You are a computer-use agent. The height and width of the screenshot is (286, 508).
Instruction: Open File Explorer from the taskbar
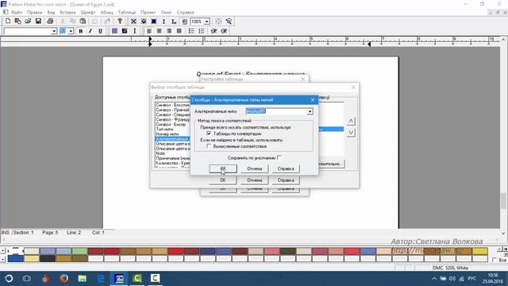(x=83, y=278)
